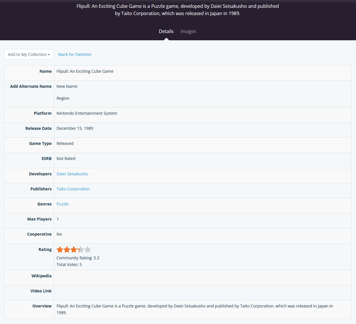The width and height of the screenshot is (356, 324).
Task: Select the name value Flipull: An Exciting Cube Game
Action: pos(85,71)
